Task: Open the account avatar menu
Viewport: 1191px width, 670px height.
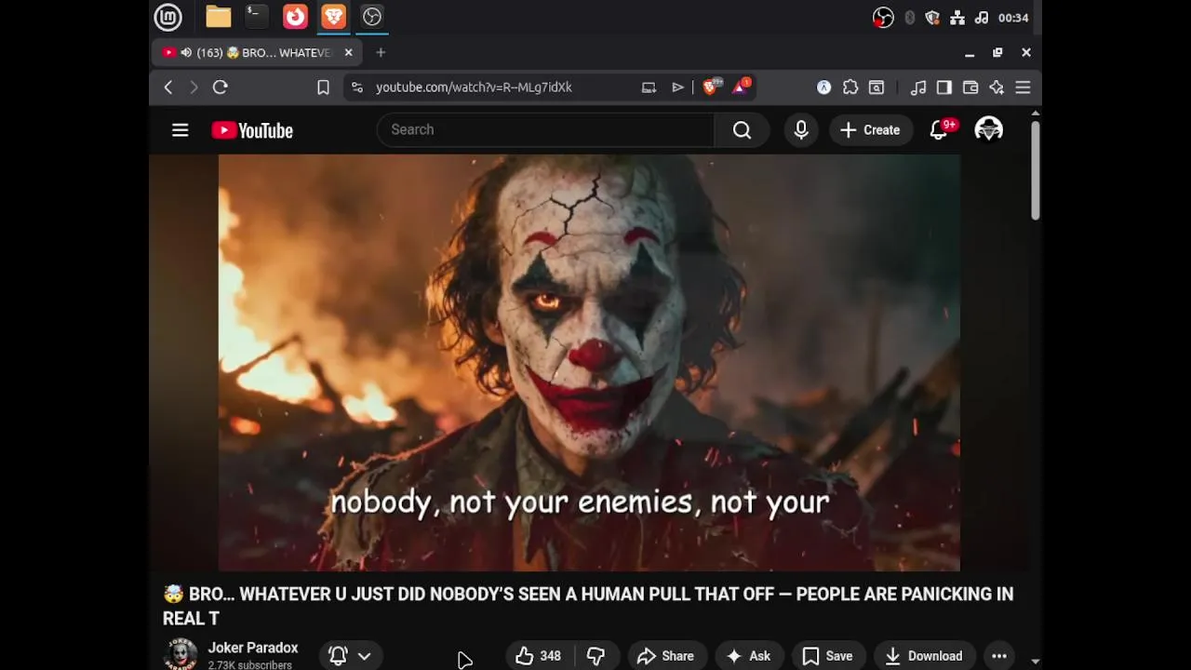Action: click(988, 130)
